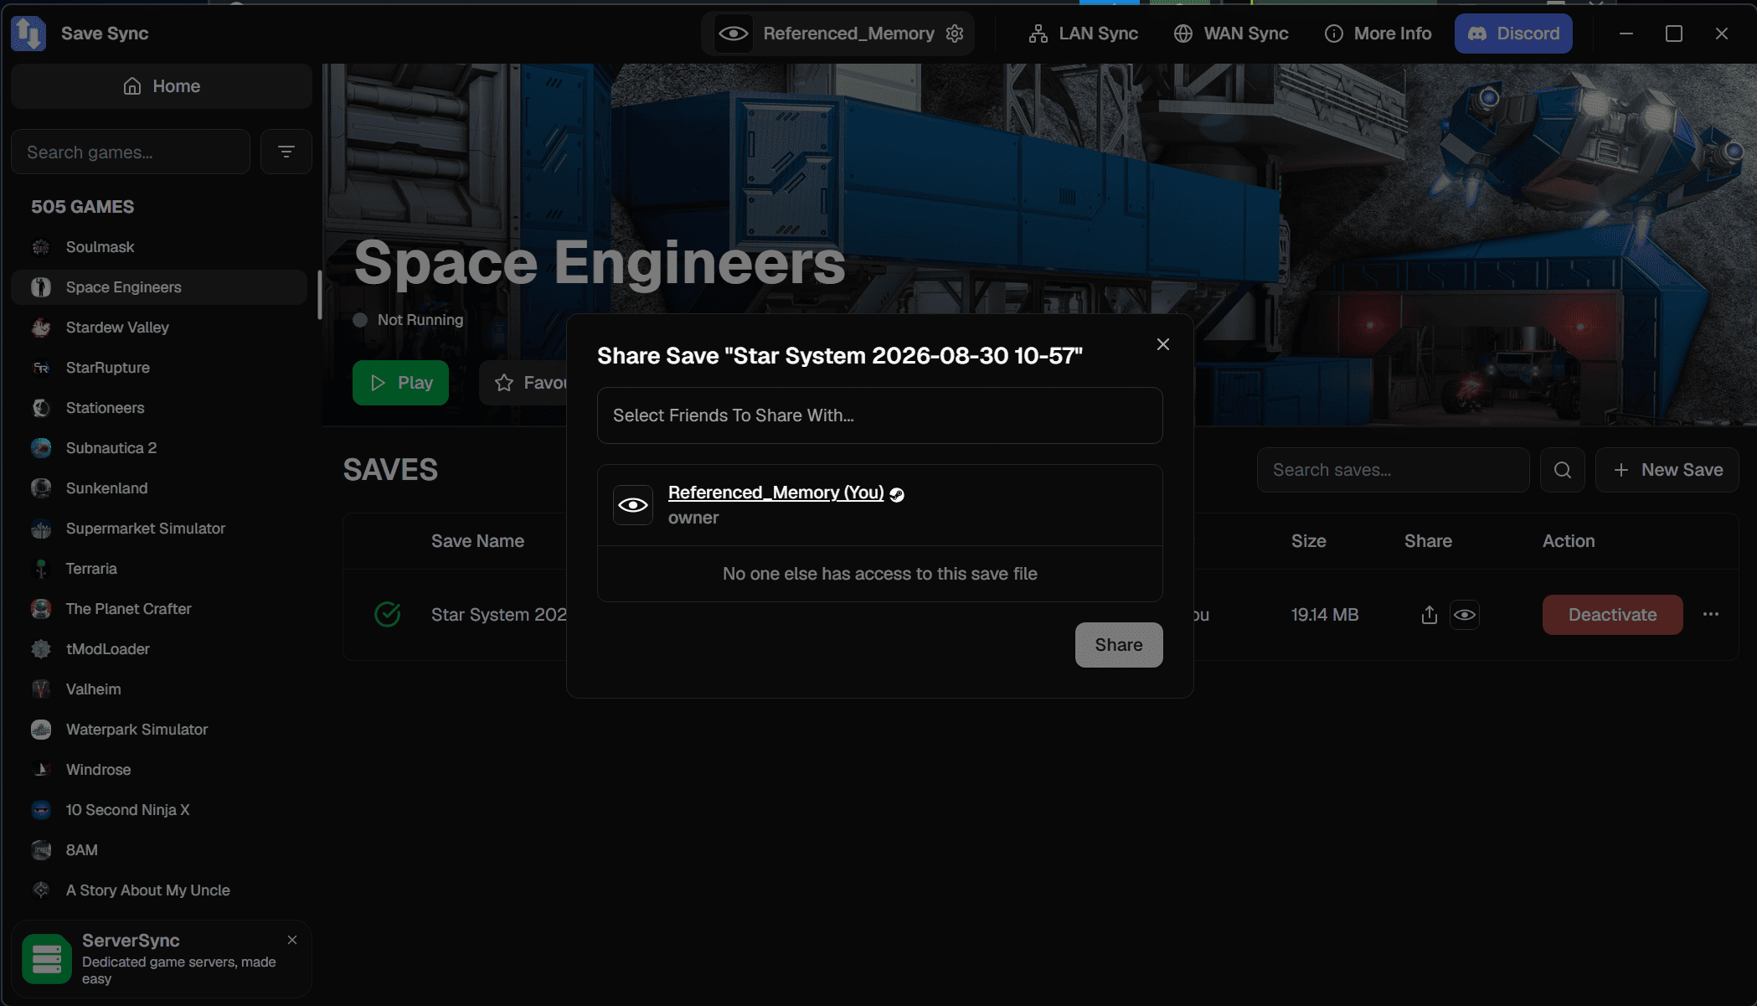The width and height of the screenshot is (1757, 1006).
Task: Click the Subnautica 2 game icon
Action: [41, 448]
